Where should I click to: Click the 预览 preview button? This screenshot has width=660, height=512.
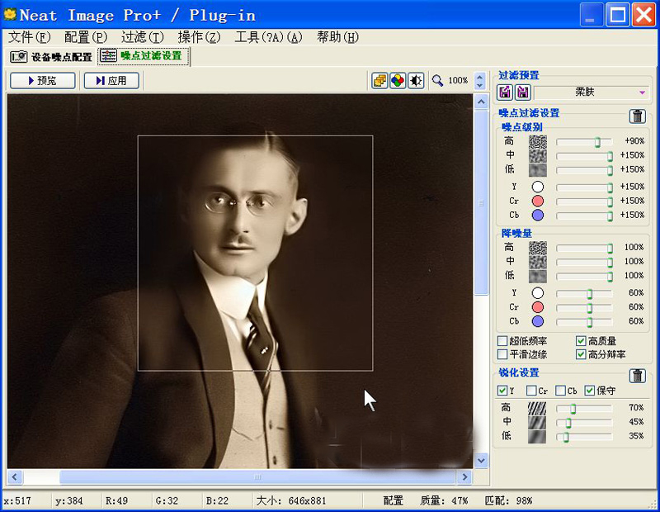point(42,81)
